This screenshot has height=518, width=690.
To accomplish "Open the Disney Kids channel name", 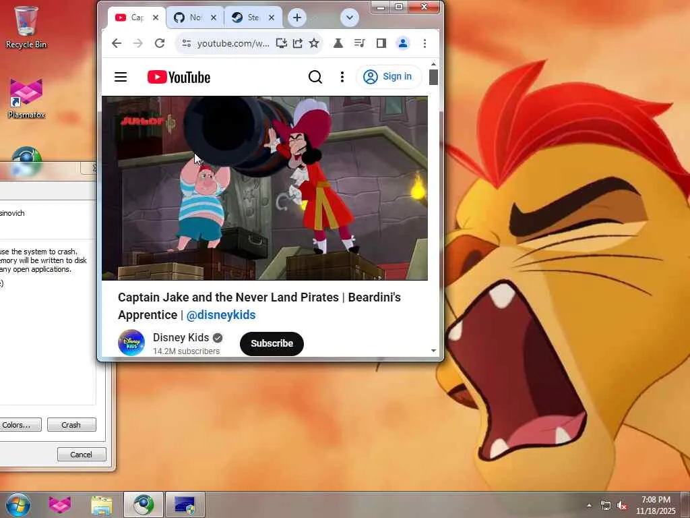I will point(181,337).
